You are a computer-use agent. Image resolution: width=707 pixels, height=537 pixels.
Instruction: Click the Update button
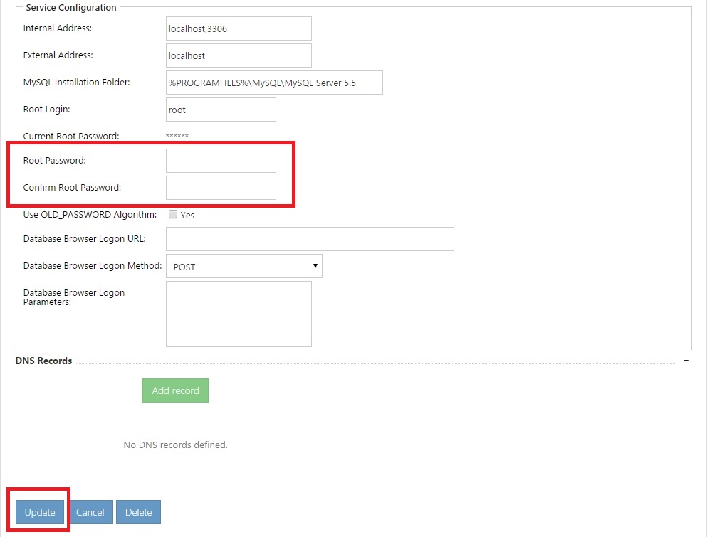40,512
